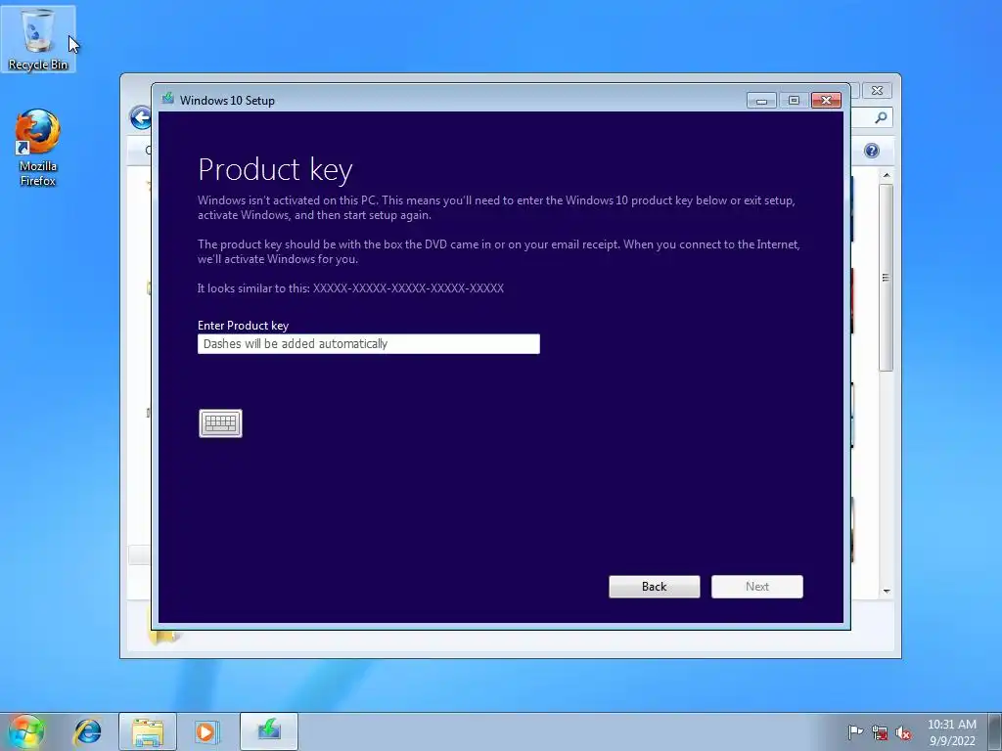Click the network status tray icon
Image resolution: width=1002 pixels, height=751 pixels.
click(880, 732)
